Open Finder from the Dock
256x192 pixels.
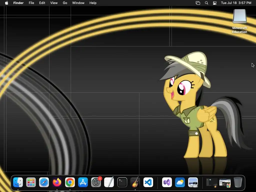click(18, 182)
